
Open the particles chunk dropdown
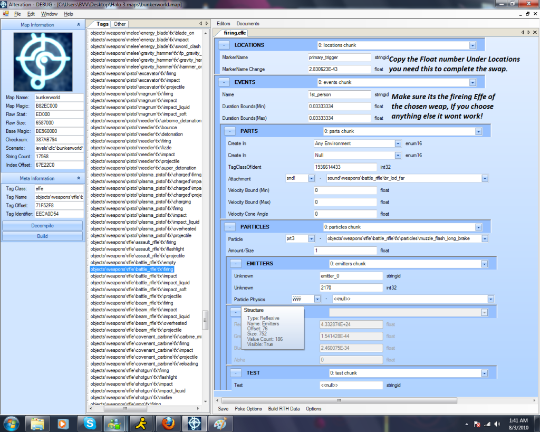pyautogui.click(x=478, y=227)
